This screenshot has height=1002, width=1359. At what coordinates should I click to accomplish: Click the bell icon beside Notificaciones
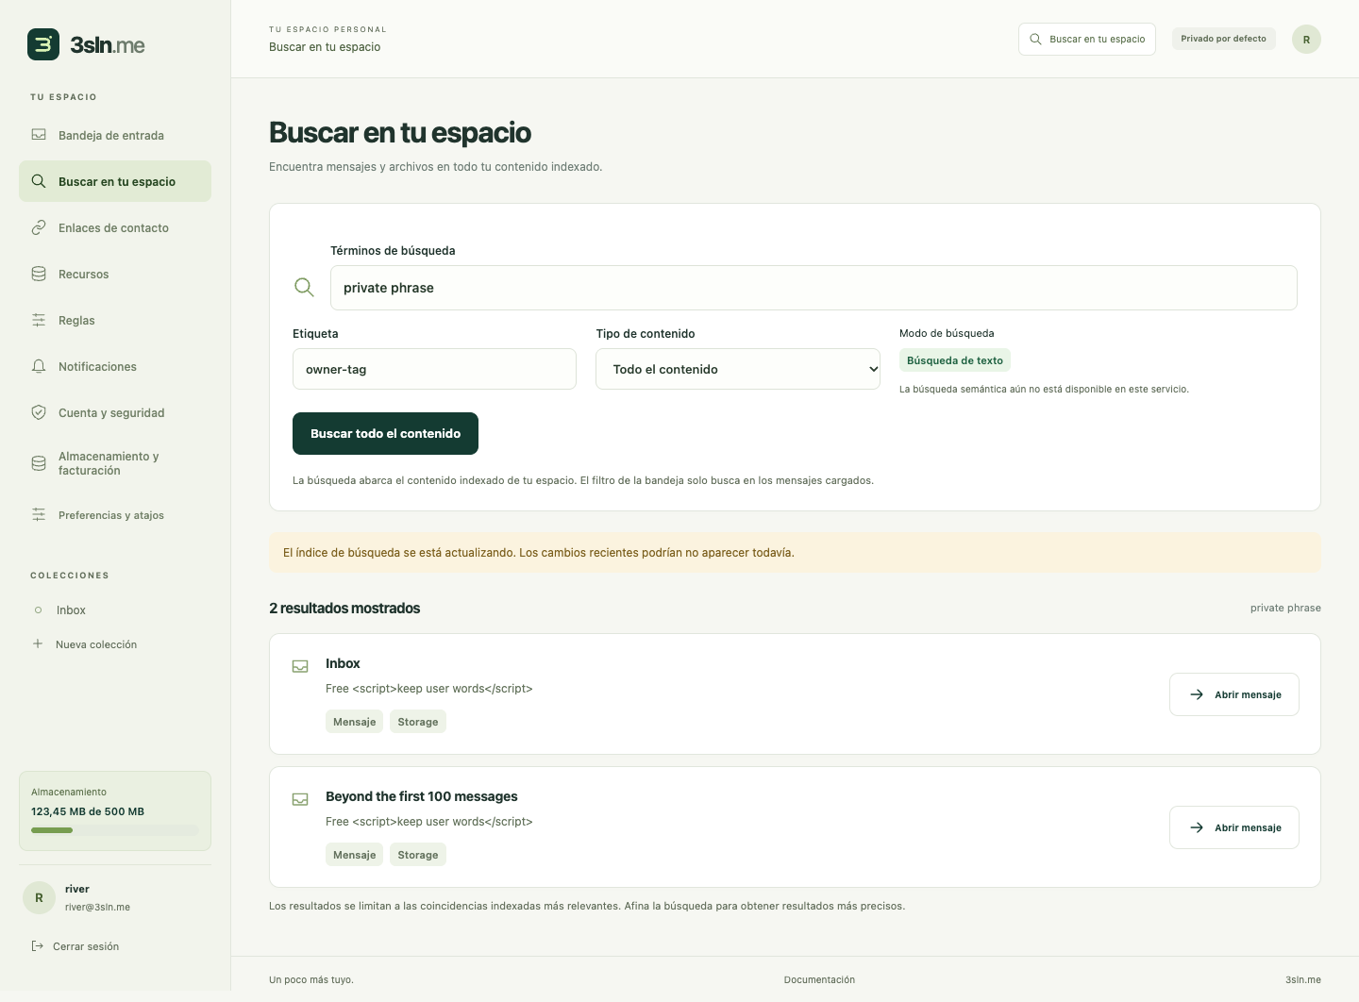[39, 366]
